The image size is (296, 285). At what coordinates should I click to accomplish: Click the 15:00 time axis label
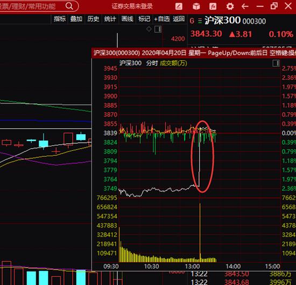tap(272, 267)
